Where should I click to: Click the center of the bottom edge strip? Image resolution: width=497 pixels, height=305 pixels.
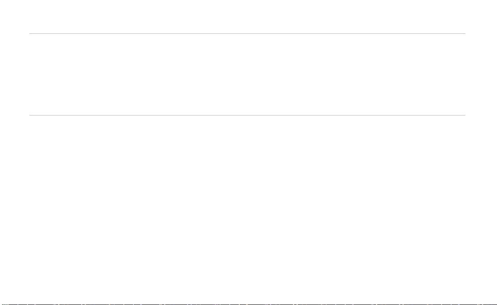[248, 305]
